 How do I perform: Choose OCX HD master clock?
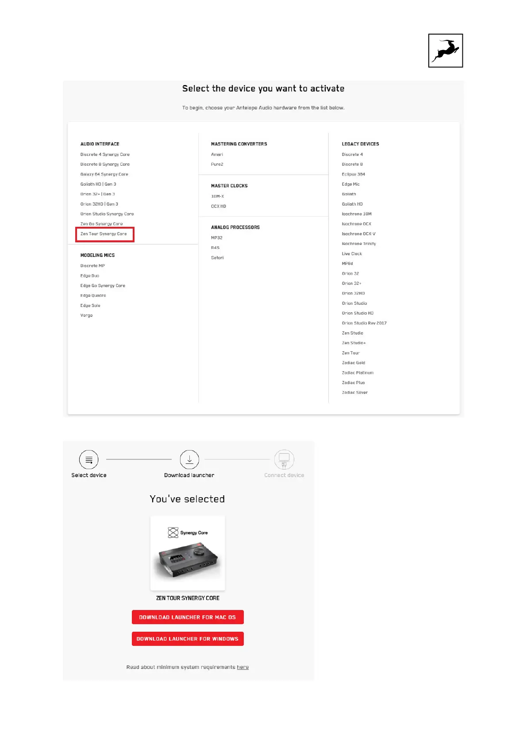(x=218, y=206)
